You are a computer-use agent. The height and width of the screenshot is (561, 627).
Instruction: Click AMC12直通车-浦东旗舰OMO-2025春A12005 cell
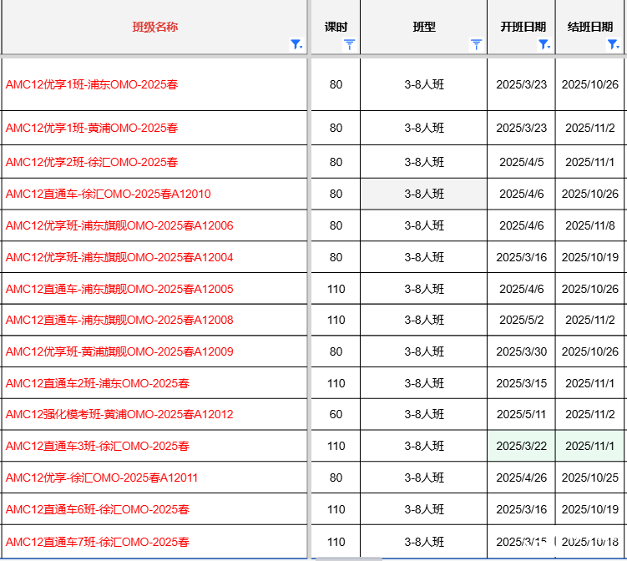click(x=154, y=289)
